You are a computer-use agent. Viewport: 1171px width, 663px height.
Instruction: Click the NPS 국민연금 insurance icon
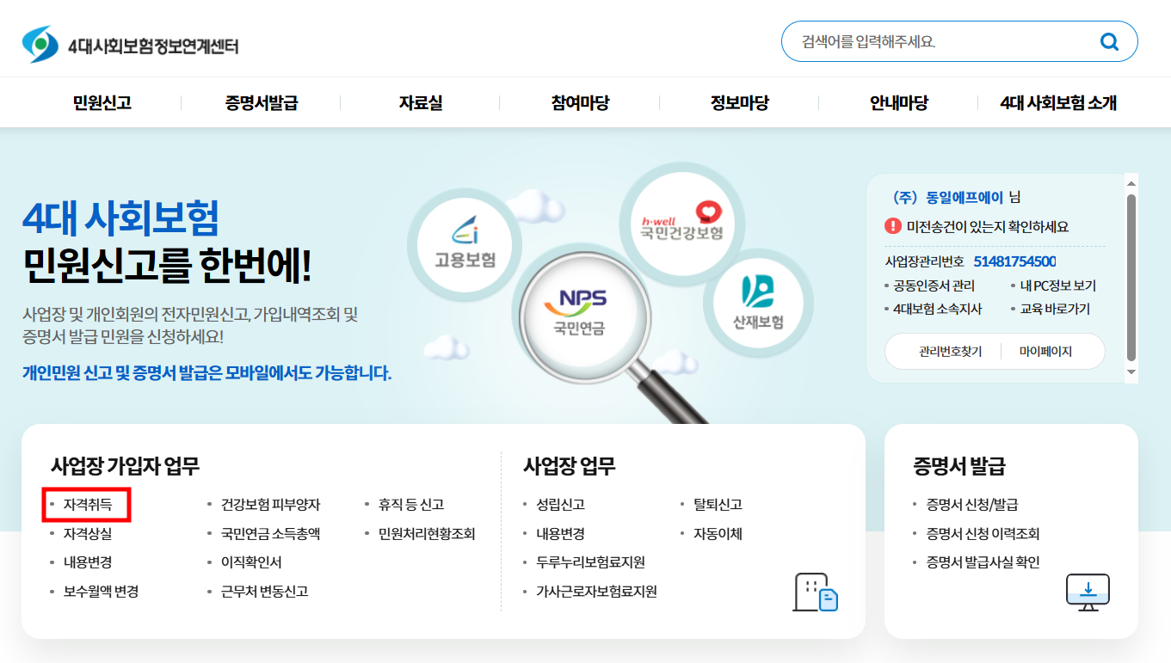click(583, 311)
